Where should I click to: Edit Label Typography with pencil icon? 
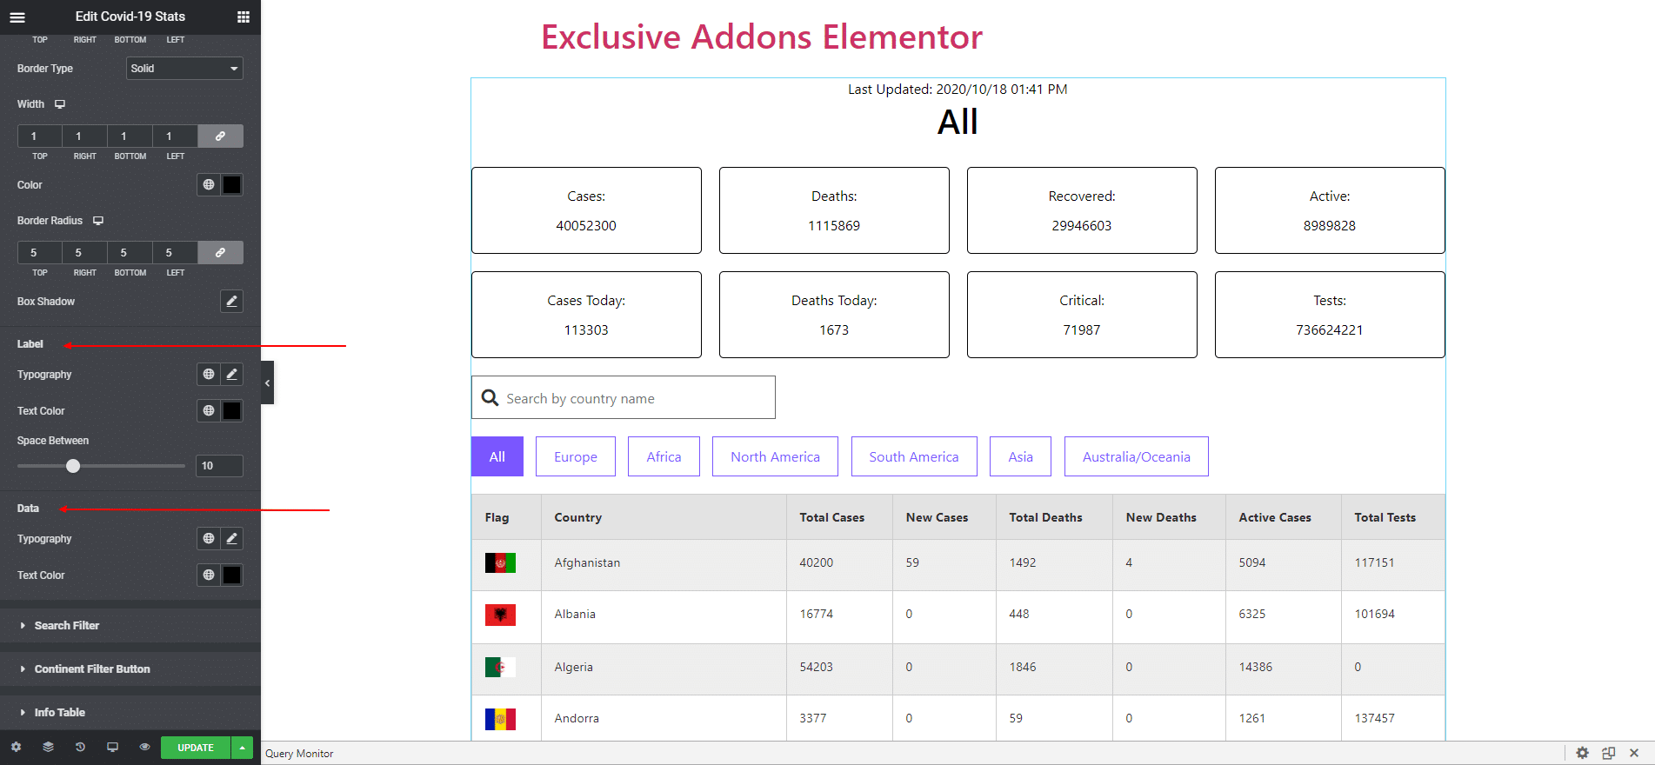pyautogui.click(x=231, y=375)
